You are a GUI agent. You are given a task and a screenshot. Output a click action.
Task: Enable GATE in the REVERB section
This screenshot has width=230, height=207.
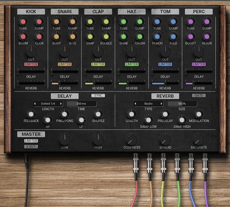point(199,95)
